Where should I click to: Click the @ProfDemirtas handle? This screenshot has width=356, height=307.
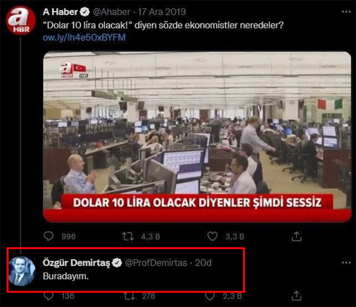coord(156,263)
